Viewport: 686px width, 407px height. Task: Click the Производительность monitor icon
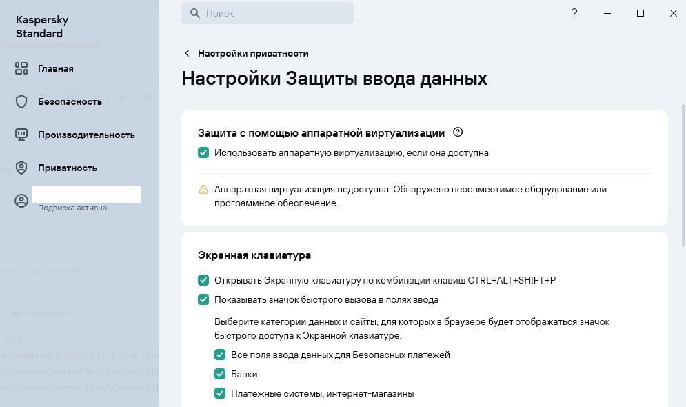coord(21,135)
